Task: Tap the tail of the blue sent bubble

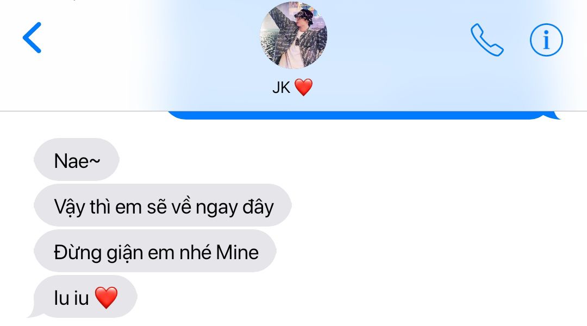Action: point(553,116)
